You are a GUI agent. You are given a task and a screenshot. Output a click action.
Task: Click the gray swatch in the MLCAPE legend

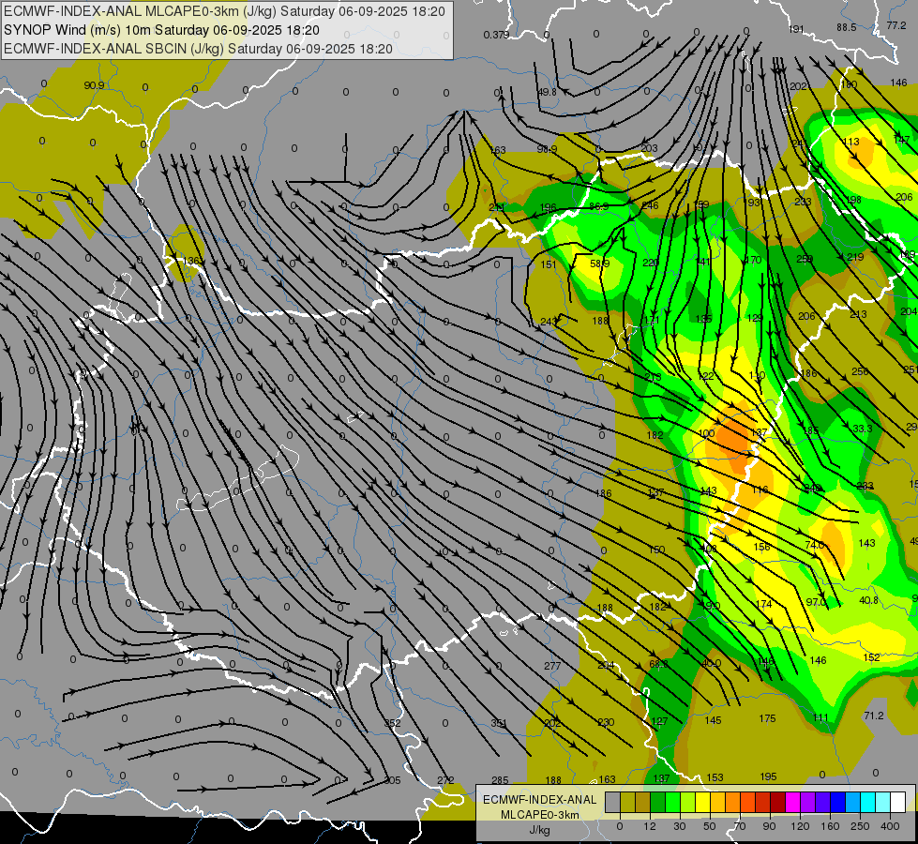(x=612, y=802)
